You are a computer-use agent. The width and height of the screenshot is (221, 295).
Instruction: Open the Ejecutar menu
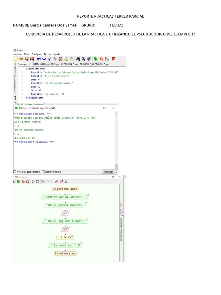click(48, 54)
